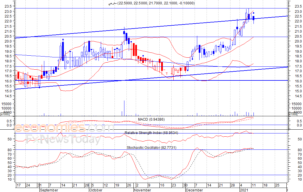The width and height of the screenshot is (303, 192).
Task: Click date label 11 in January 2021
Action: pyautogui.click(x=253, y=185)
